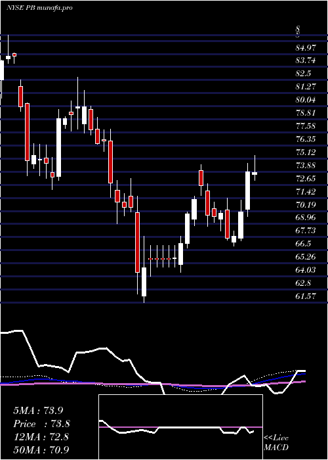Click the 78.81 price axis label
The height and width of the screenshot is (460, 328).
pyautogui.click(x=306, y=113)
